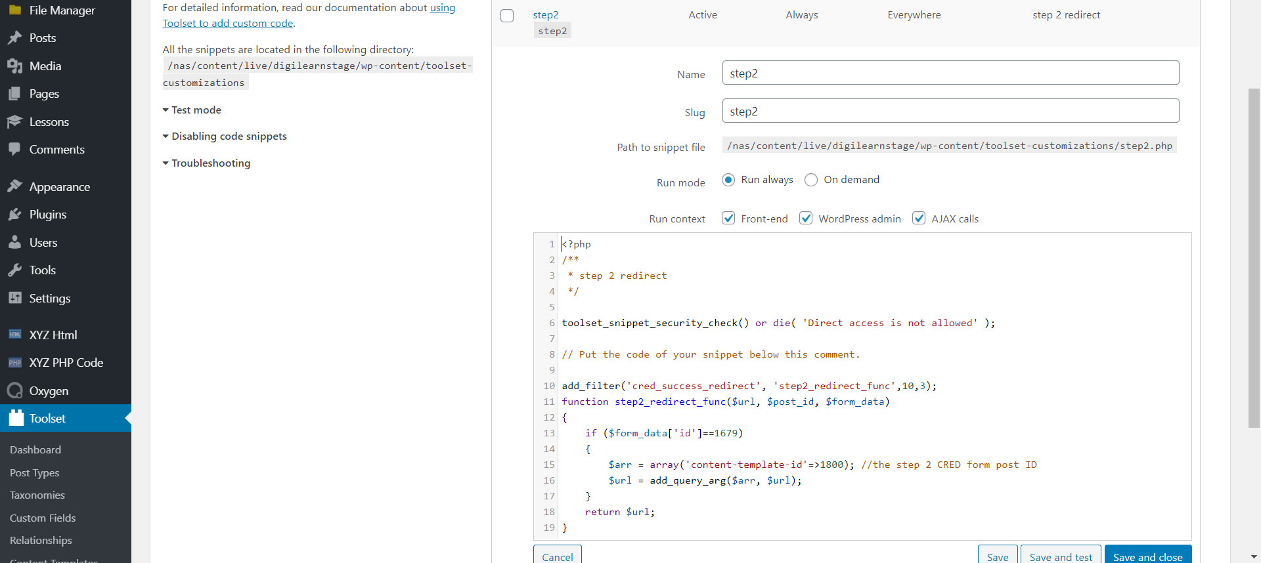Click the XYZ PHP Code icon
Screen dimensions: 1261x563
tap(15, 363)
